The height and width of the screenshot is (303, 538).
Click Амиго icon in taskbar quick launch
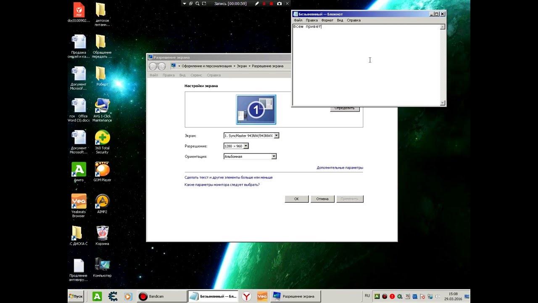(97, 296)
